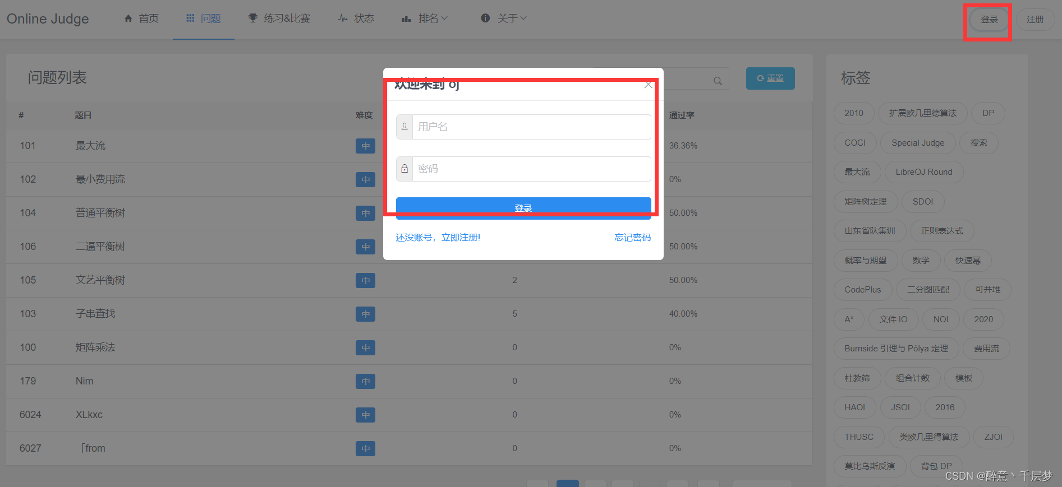The height and width of the screenshot is (487, 1062).
Task: Select the A* tag
Action: click(849, 319)
